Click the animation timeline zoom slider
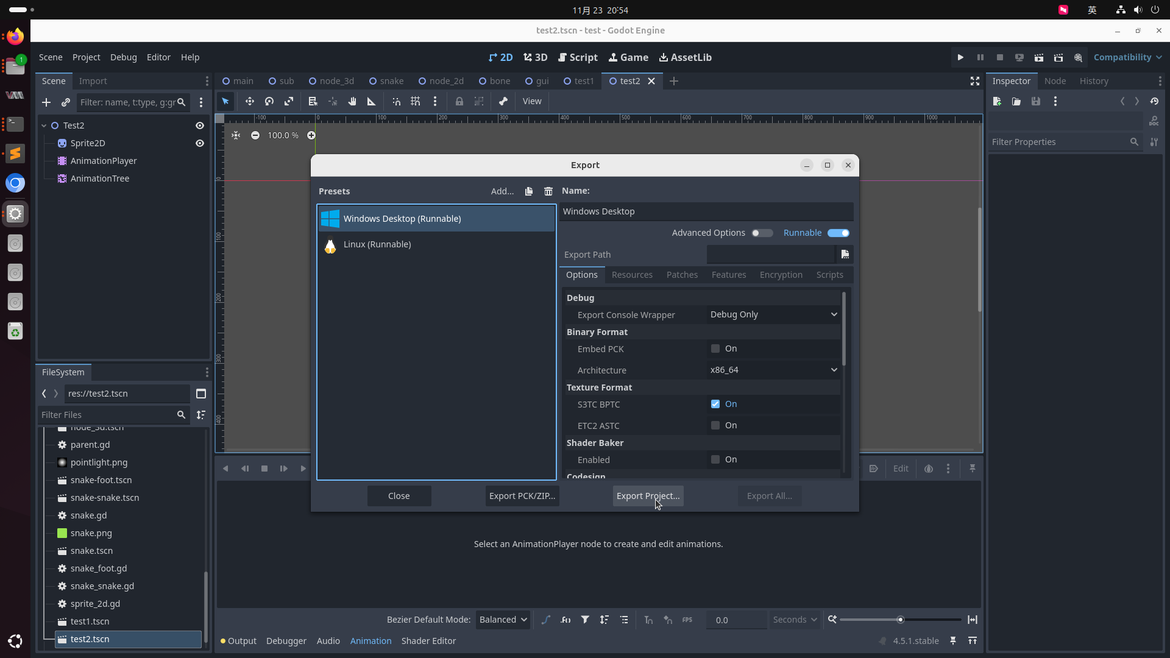Image resolution: width=1170 pixels, height=658 pixels. pos(900,620)
